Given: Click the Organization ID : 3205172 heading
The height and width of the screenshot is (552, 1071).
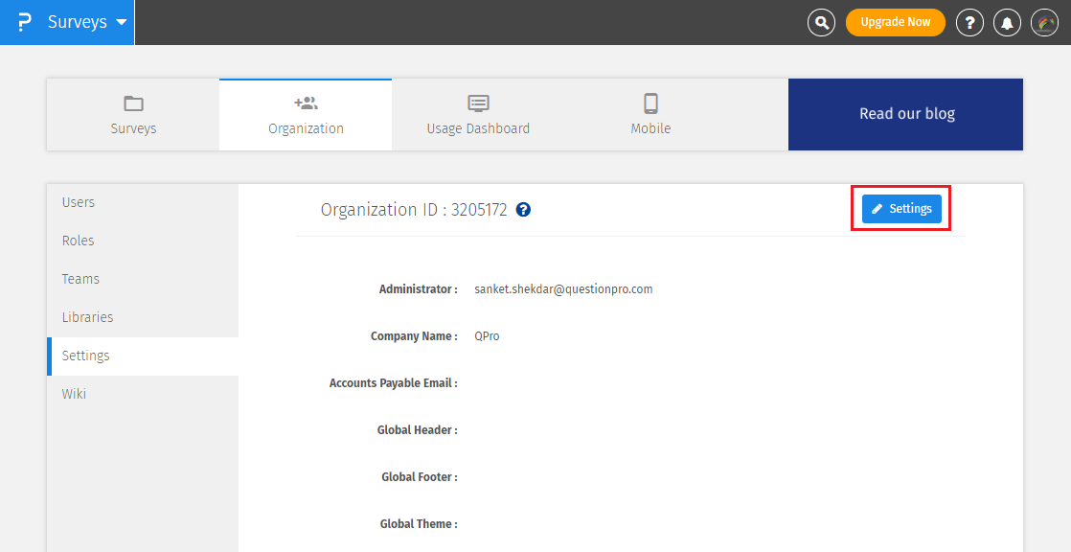Looking at the screenshot, I should [x=414, y=210].
